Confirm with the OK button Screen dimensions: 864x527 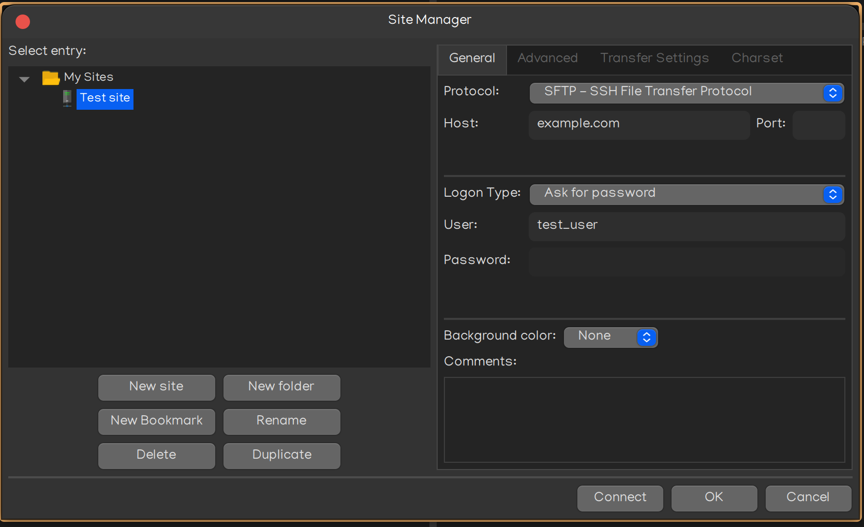(x=714, y=498)
